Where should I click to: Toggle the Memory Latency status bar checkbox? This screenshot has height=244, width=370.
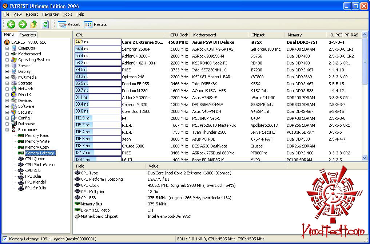(x=5, y=239)
